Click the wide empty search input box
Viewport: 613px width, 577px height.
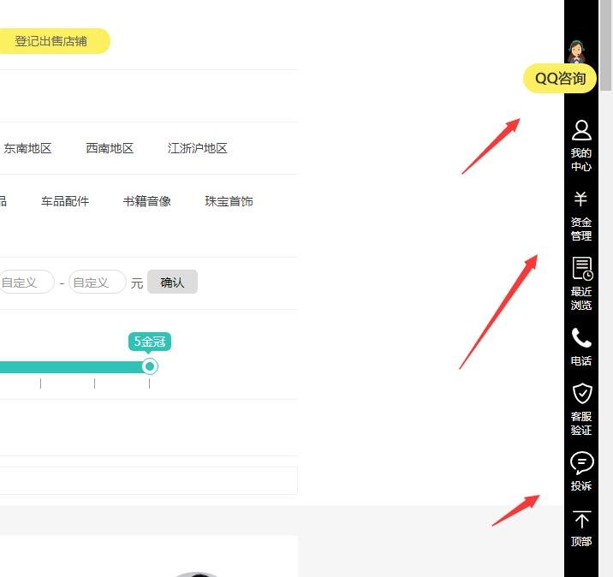[x=149, y=480]
